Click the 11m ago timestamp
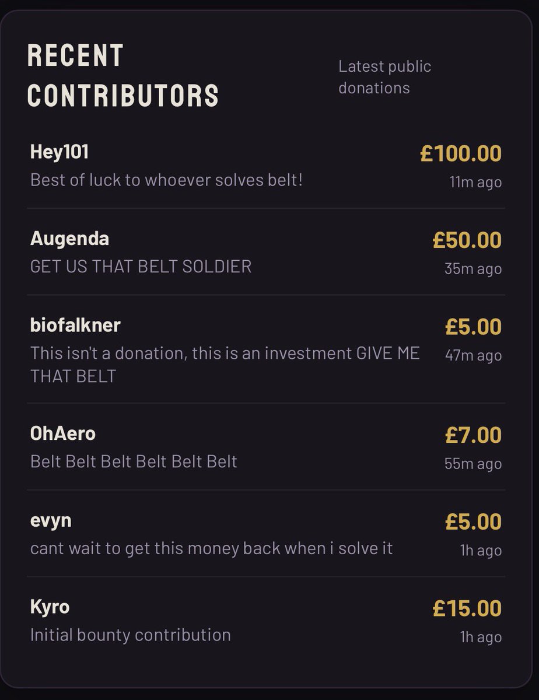The width and height of the screenshot is (539, 700). point(475,182)
